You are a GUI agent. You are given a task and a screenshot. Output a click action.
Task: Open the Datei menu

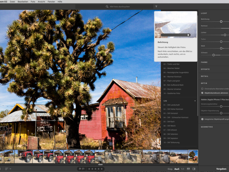(12, 1)
